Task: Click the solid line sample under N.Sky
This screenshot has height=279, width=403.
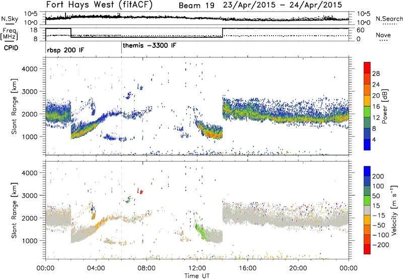Action: (10, 24)
